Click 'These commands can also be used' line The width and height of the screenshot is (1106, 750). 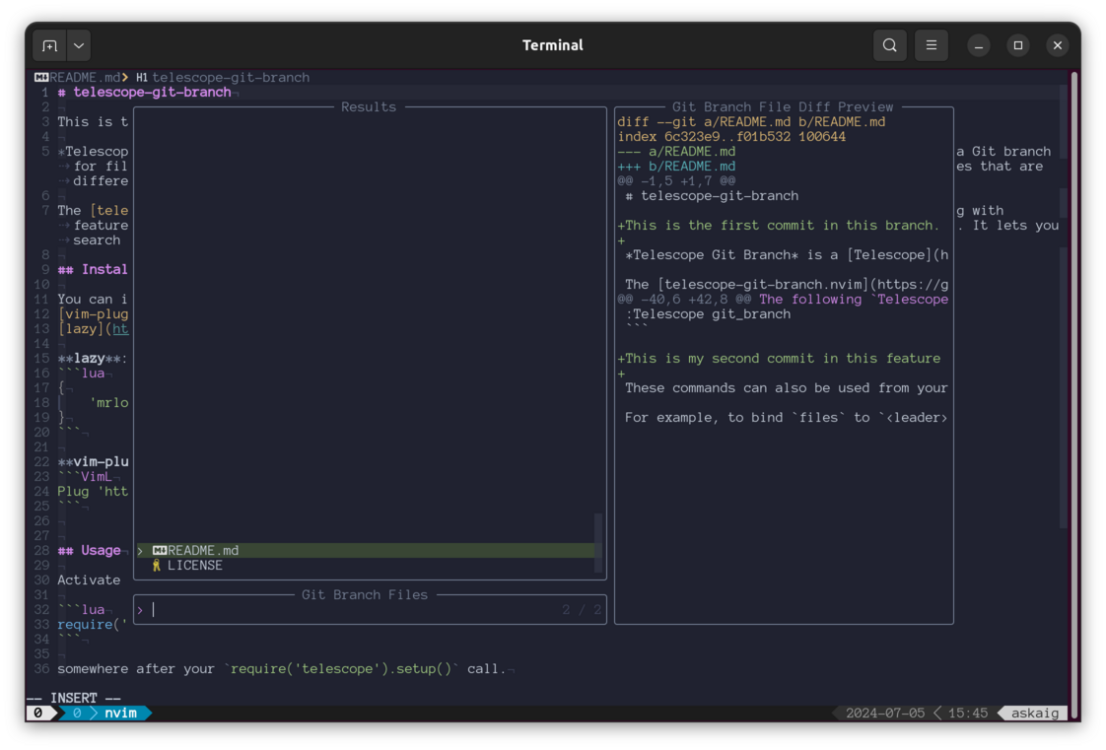pyautogui.click(x=787, y=388)
